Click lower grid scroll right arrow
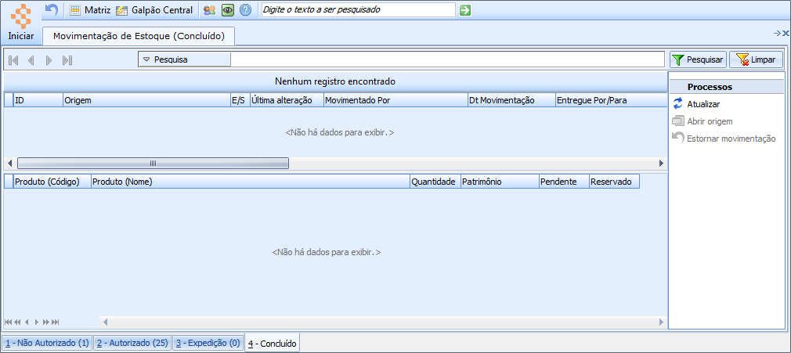This screenshot has width=791, height=353. click(x=661, y=322)
